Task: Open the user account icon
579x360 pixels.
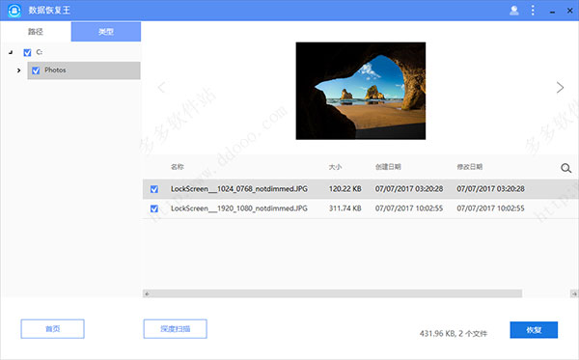Action: pos(514,11)
